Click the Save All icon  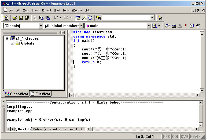[x=27, y=18]
